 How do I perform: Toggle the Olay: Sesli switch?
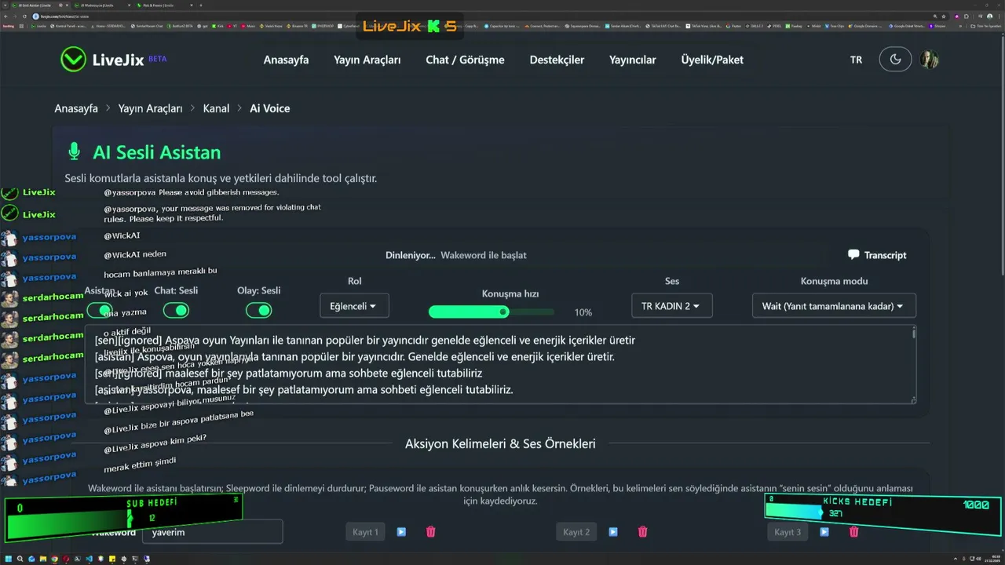[258, 310]
